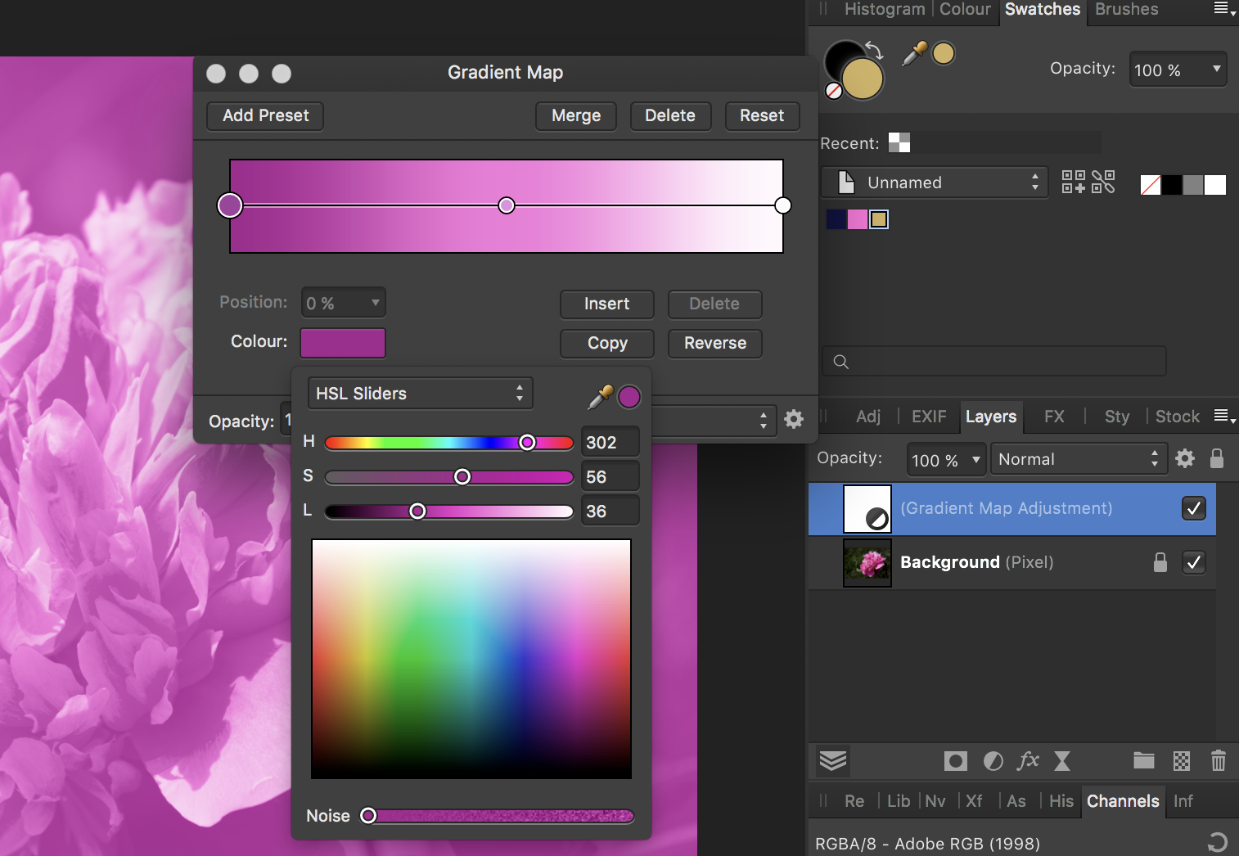Switch to the Adj tab
The width and height of the screenshot is (1239, 856).
coord(868,417)
